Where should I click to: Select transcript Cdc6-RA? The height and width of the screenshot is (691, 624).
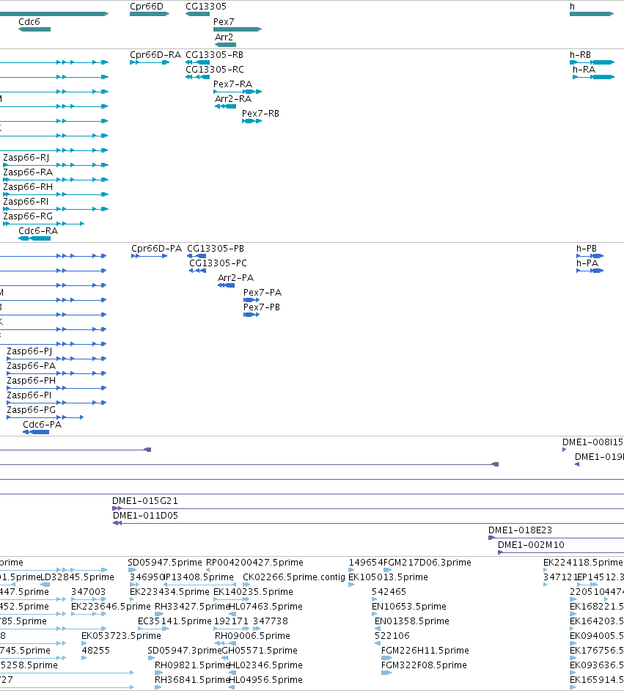click(x=34, y=238)
